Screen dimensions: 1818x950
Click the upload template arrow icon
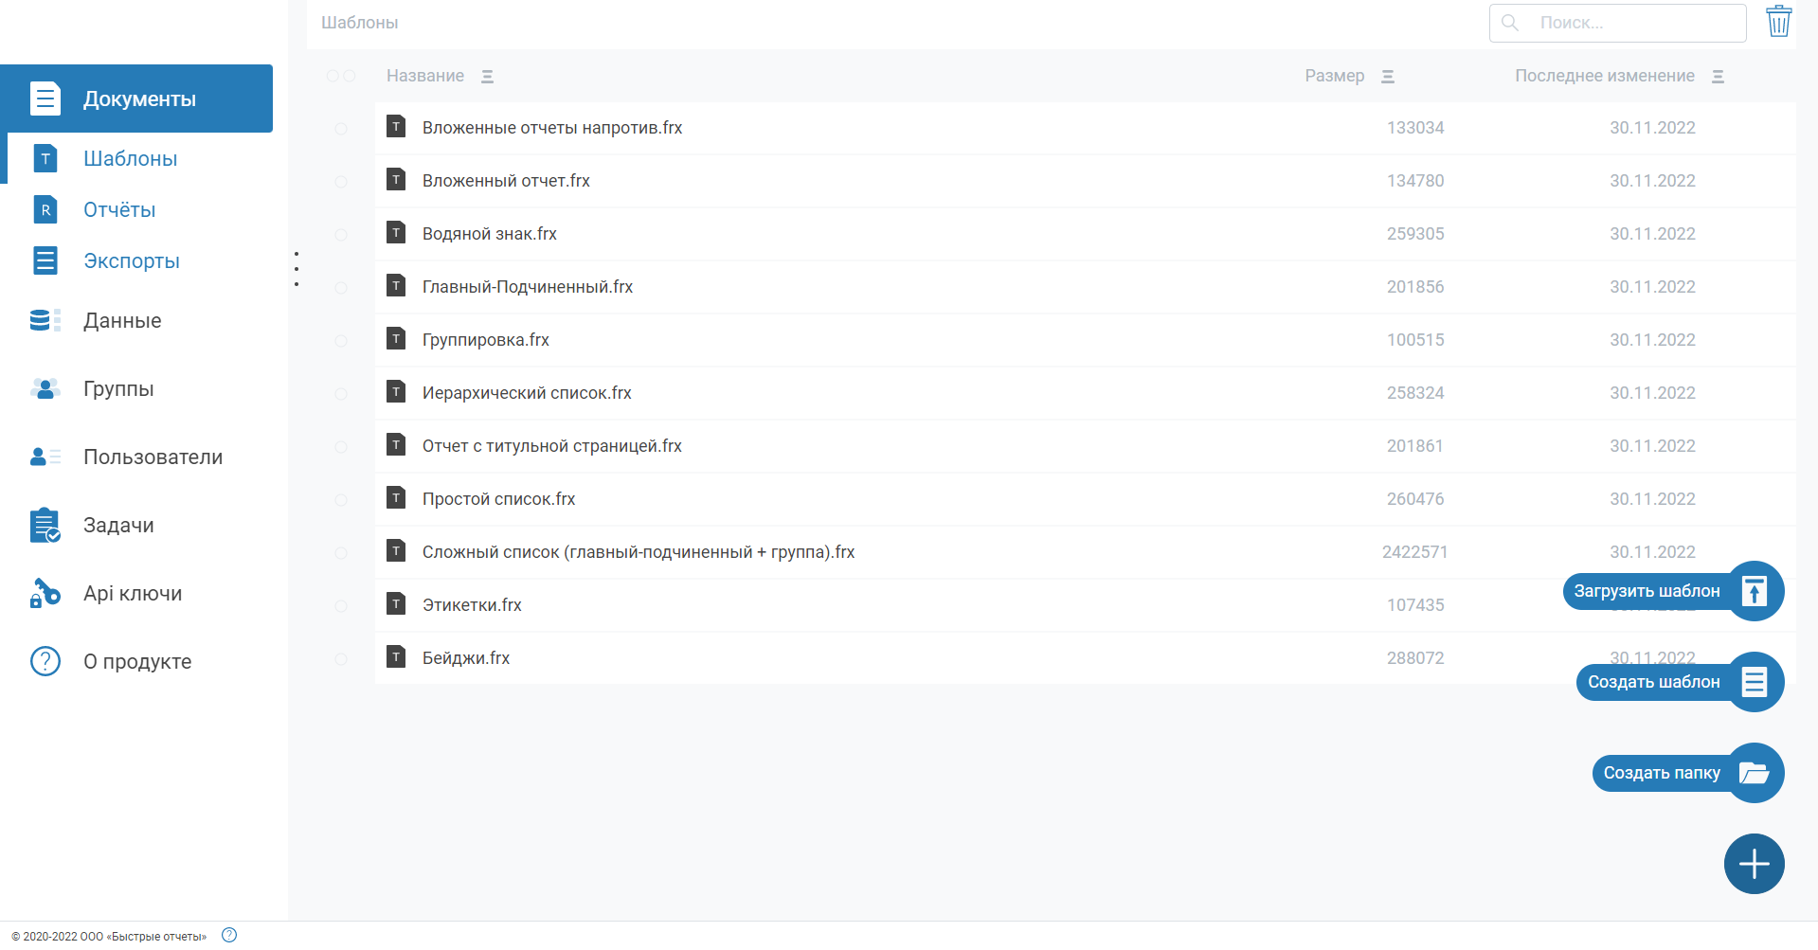point(1754,591)
